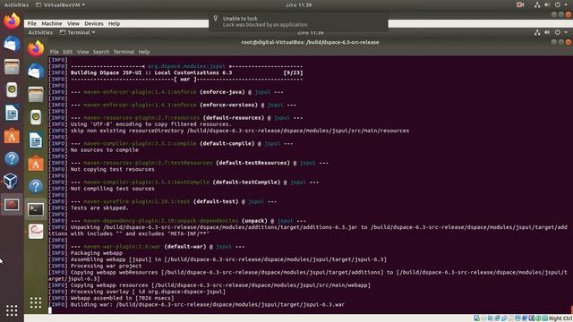This screenshot has width=573, height=322.
Task: Expand the Terminal app menu in the guest top bar
Action: point(77,32)
